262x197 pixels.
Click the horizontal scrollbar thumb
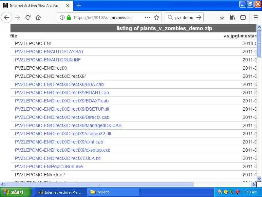[100, 185]
